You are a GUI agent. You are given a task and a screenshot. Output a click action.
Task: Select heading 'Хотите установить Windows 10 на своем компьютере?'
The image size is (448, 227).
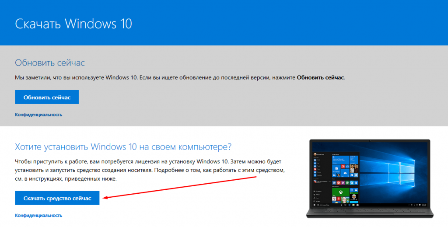123,146
